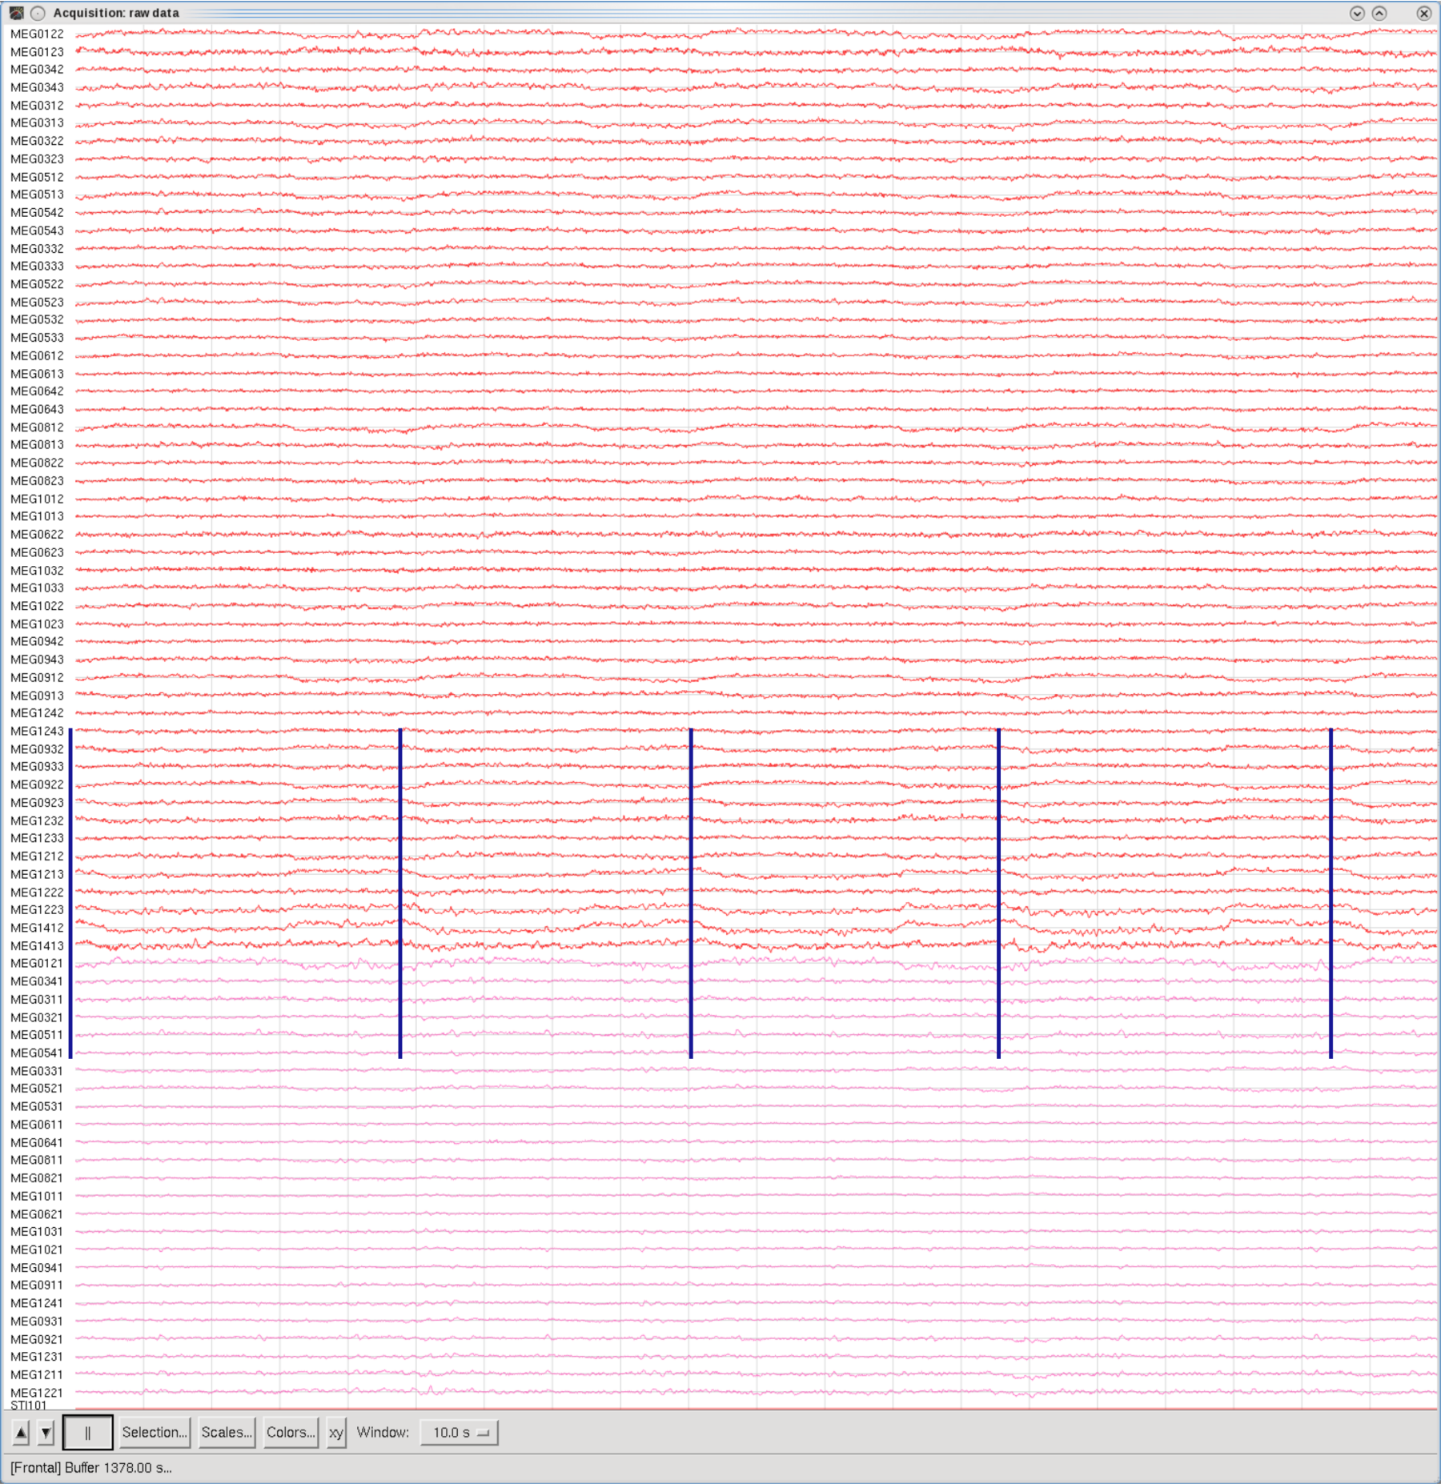Click the acquisition application icon in the title bar
Image resolution: width=1441 pixels, height=1484 pixels.
coord(16,13)
